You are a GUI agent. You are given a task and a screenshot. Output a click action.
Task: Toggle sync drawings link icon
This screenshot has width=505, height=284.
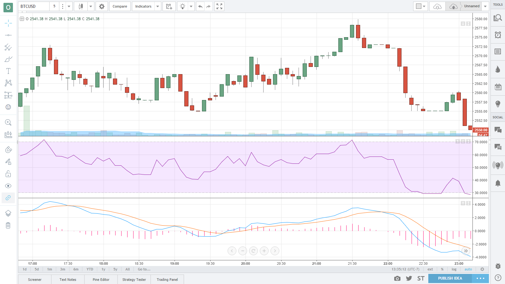8,198
